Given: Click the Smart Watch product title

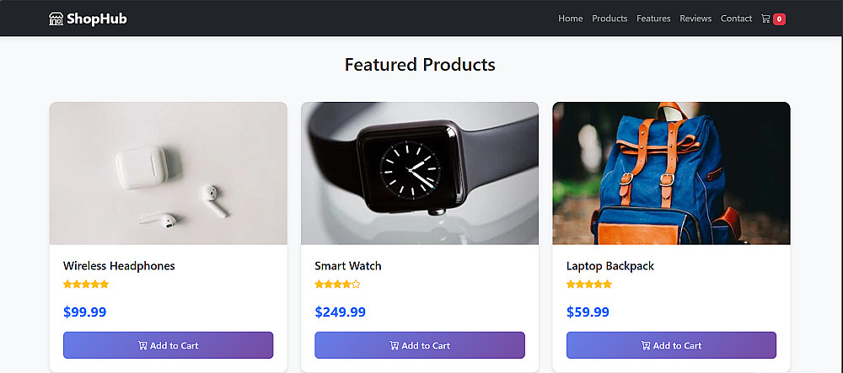Looking at the screenshot, I should pos(348,266).
